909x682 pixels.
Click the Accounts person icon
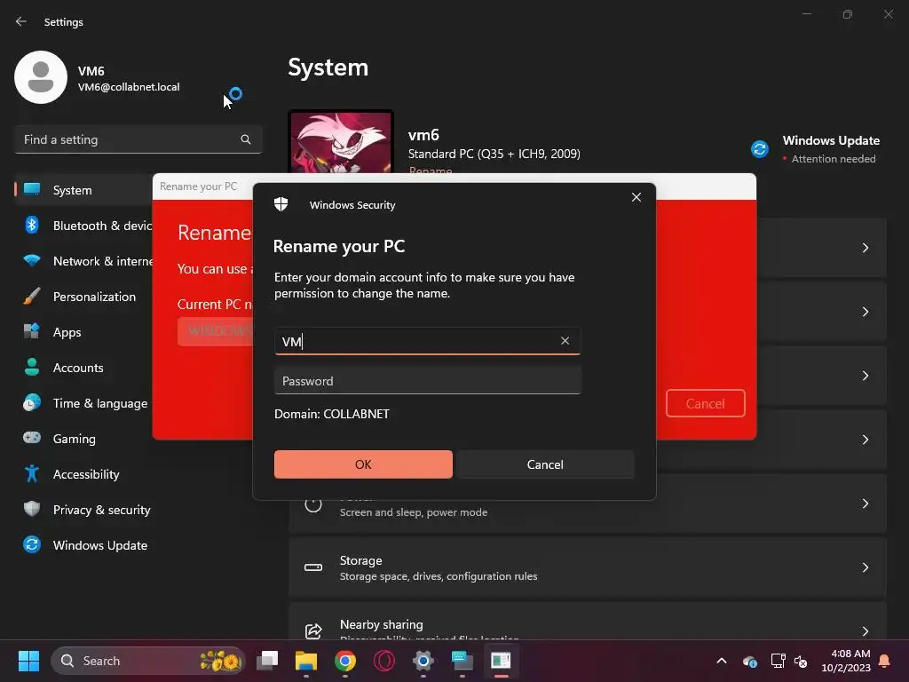click(x=32, y=367)
